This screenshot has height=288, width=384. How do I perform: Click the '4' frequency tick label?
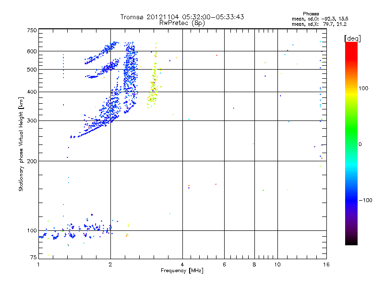182,264
